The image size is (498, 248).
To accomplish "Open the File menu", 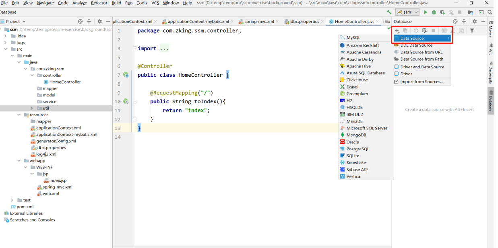I will [4, 3].
